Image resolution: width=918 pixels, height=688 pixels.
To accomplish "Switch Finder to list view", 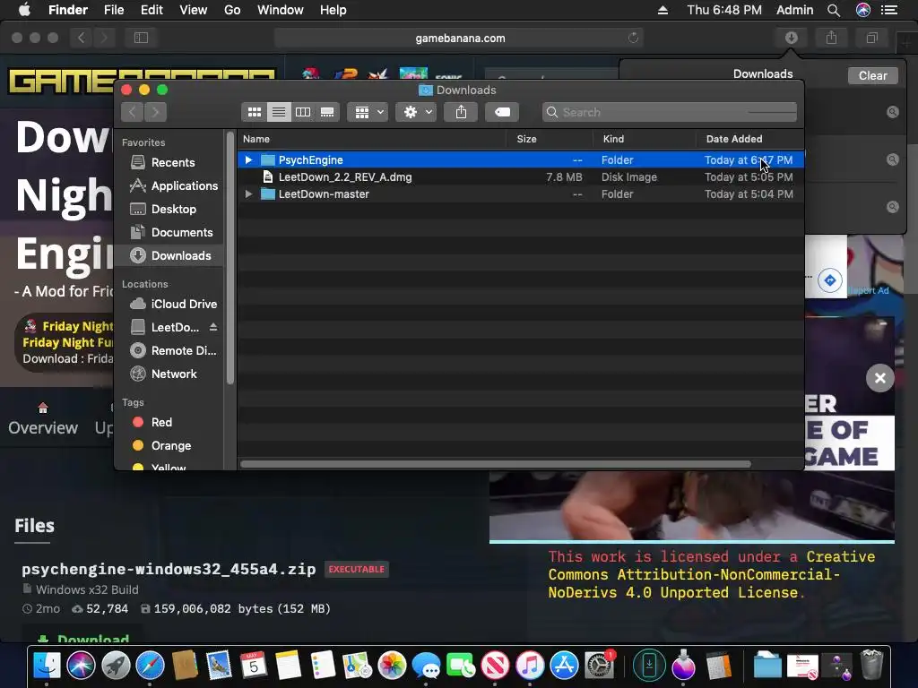I will [x=279, y=112].
